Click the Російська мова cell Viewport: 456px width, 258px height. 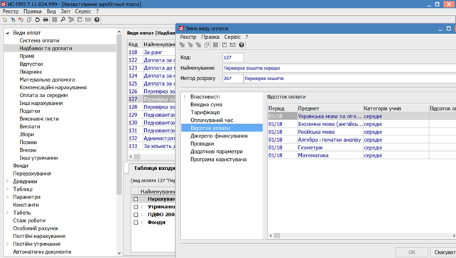pyautogui.click(x=330, y=132)
